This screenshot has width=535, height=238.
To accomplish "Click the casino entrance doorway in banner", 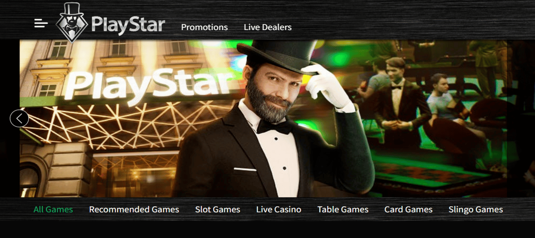I will click(x=134, y=173).
